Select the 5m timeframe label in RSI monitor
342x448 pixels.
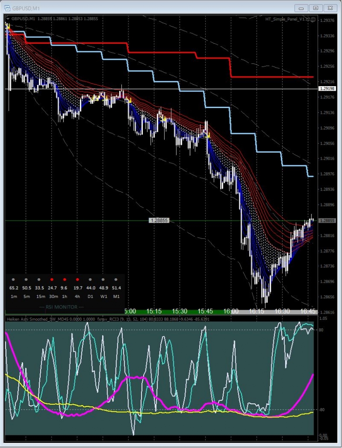click(x=27, y=297)
